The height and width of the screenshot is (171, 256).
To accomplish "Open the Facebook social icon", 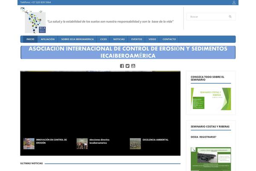I will pyautogui.click(x=122, y=66).
